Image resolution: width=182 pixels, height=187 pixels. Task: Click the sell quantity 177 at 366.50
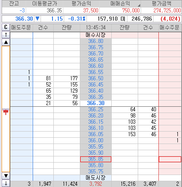[74, 78]
